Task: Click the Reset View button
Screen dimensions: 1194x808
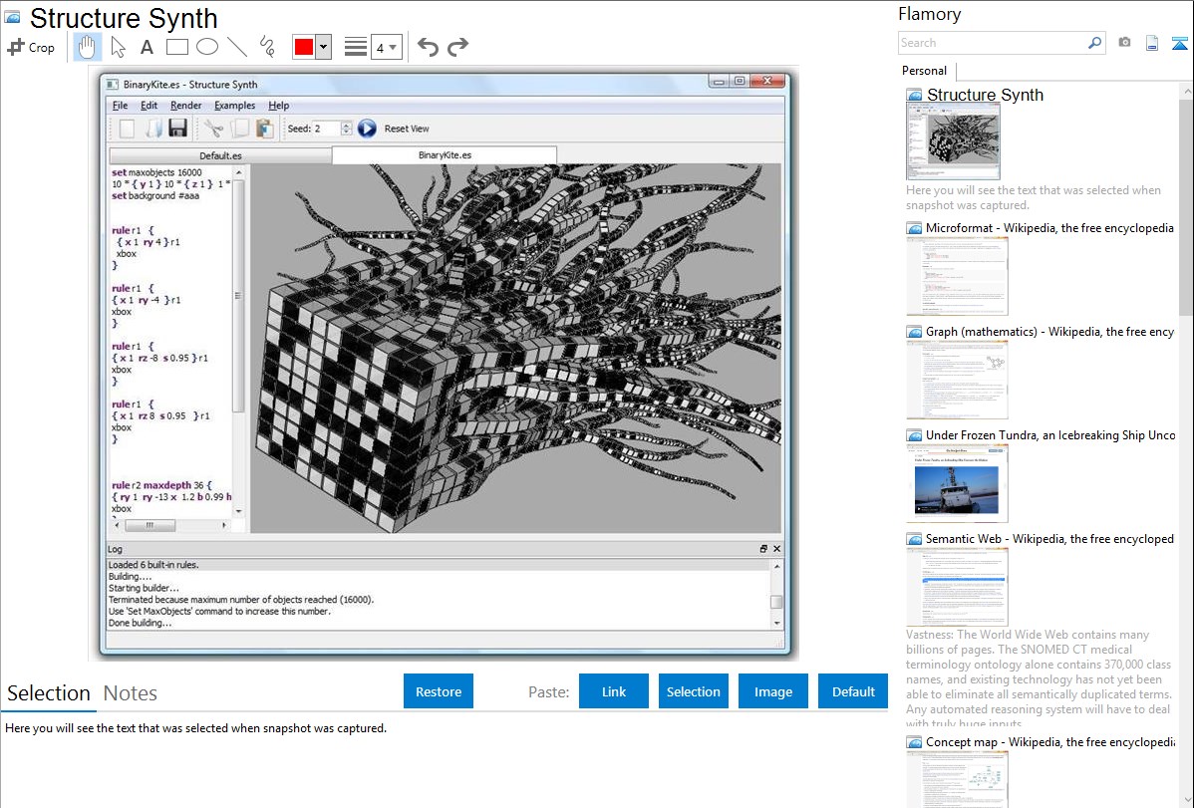Action: coord(407,129)
